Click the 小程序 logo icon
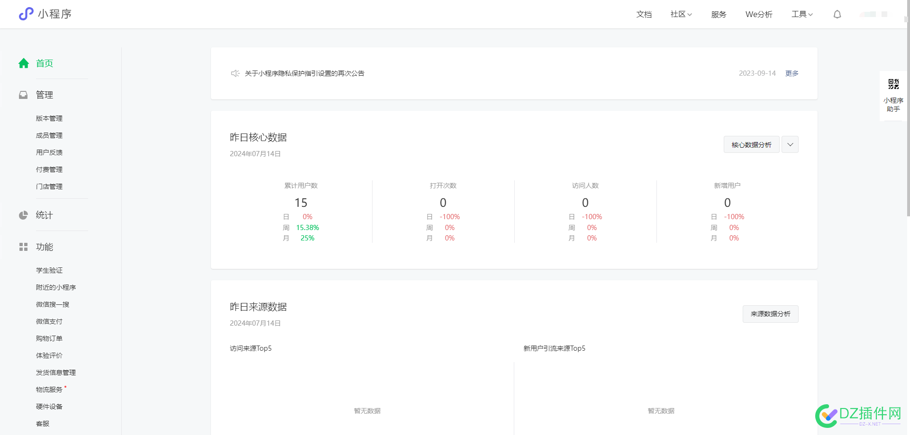Screen dimensions: 910x435 (26, 14)
